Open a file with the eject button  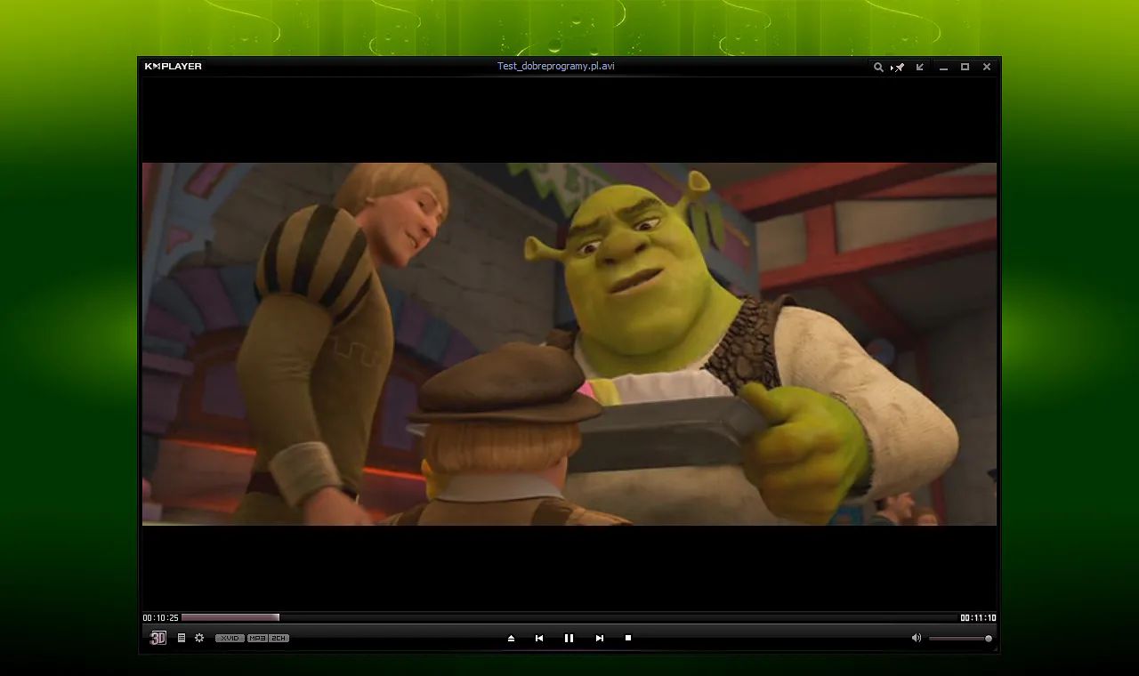coord(510,638)
